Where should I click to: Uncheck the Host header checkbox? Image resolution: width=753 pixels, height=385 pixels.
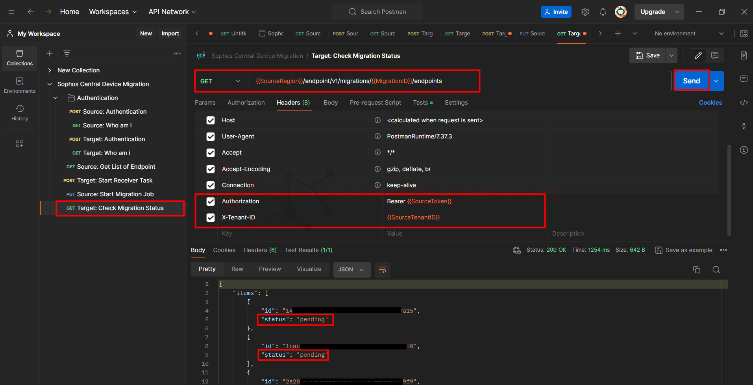coord(211,120)
